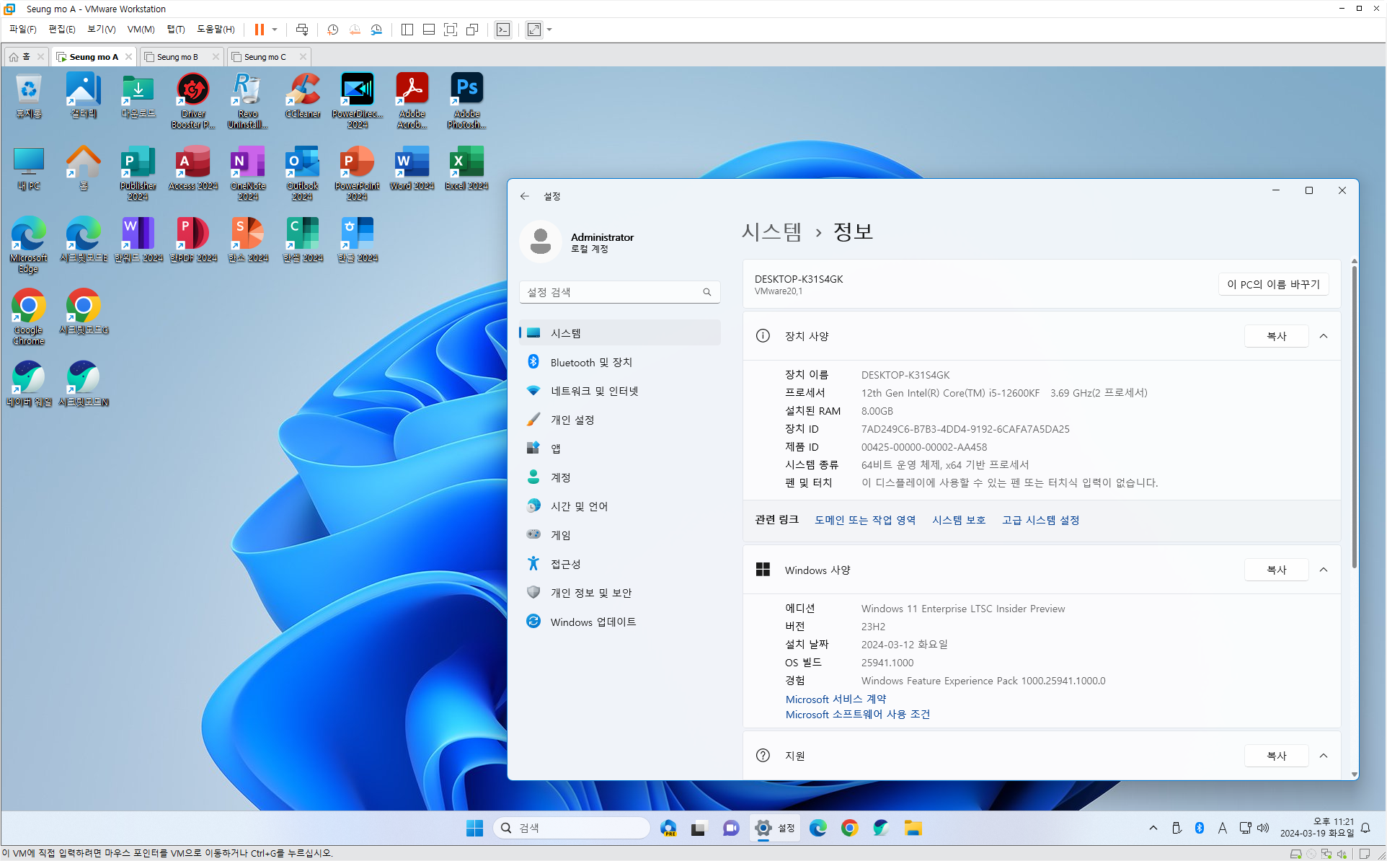Click the Windows Start button in taskbar
1387x861 pixels.
(474, 828)
